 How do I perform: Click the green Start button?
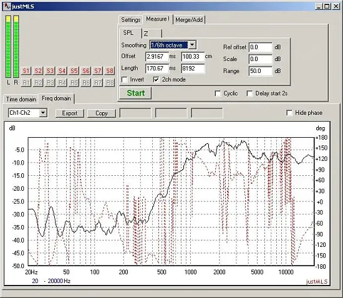pyautogui.click(x=135, y=93)
